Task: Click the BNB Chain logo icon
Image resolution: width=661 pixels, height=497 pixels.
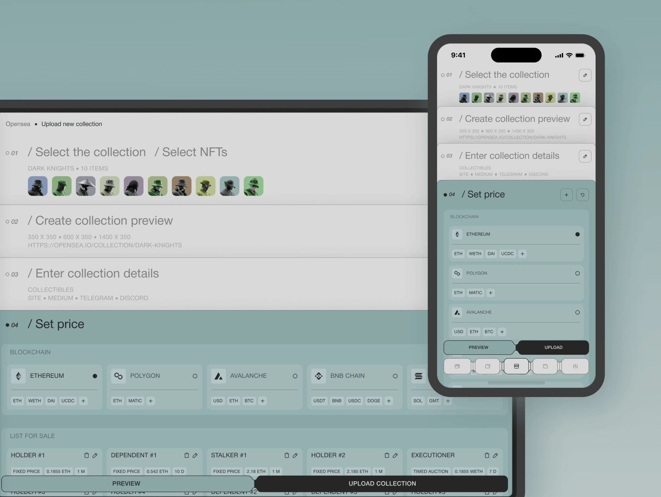Action: (x=319, y=376)
